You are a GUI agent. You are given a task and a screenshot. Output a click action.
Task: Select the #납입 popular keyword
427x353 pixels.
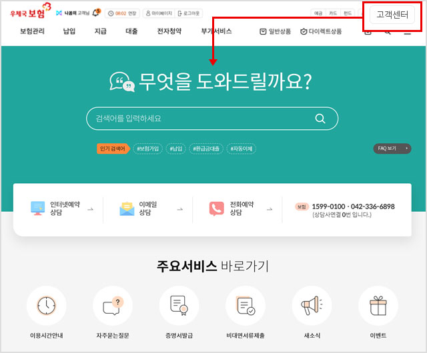pyautogui.click(x=176, y=149)
